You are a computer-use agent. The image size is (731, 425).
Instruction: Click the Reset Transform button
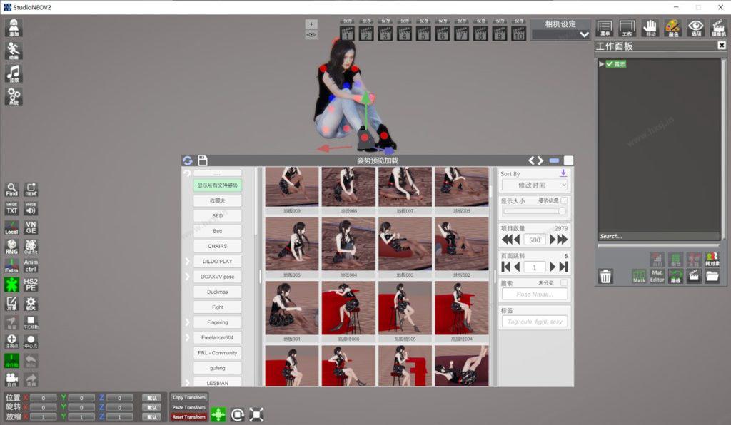(189, 417)
